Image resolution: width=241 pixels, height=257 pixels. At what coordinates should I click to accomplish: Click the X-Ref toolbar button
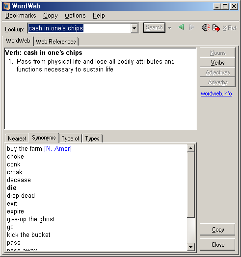coord(230,28)
